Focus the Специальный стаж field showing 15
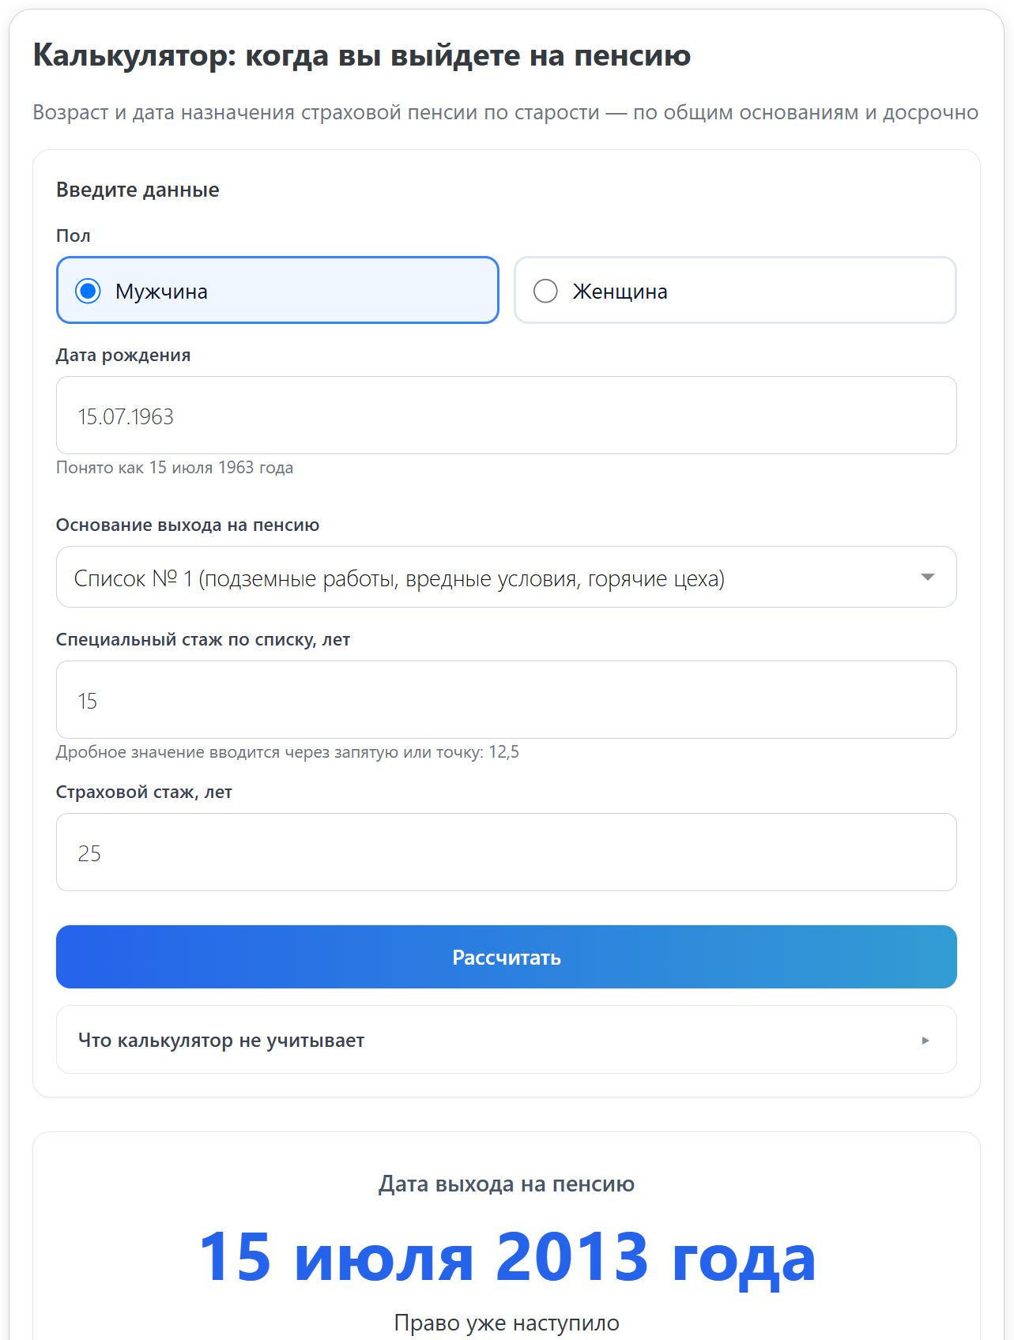Screen dimensions: 1014x1340 506,700
